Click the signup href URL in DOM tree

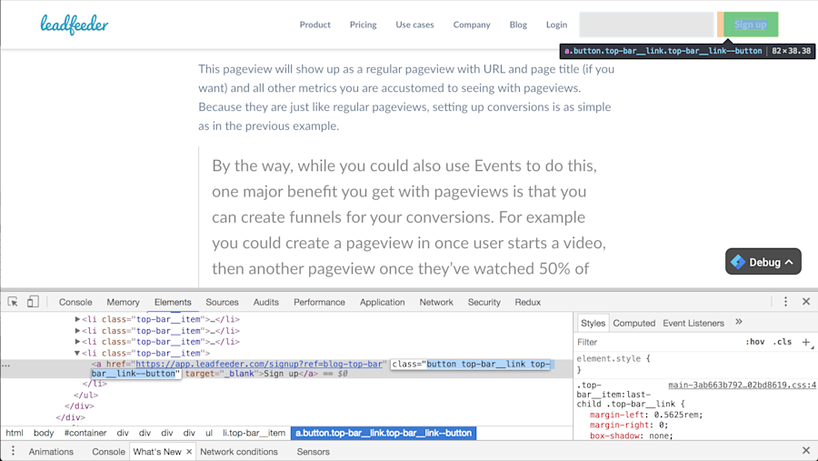[x=259, y=364]
